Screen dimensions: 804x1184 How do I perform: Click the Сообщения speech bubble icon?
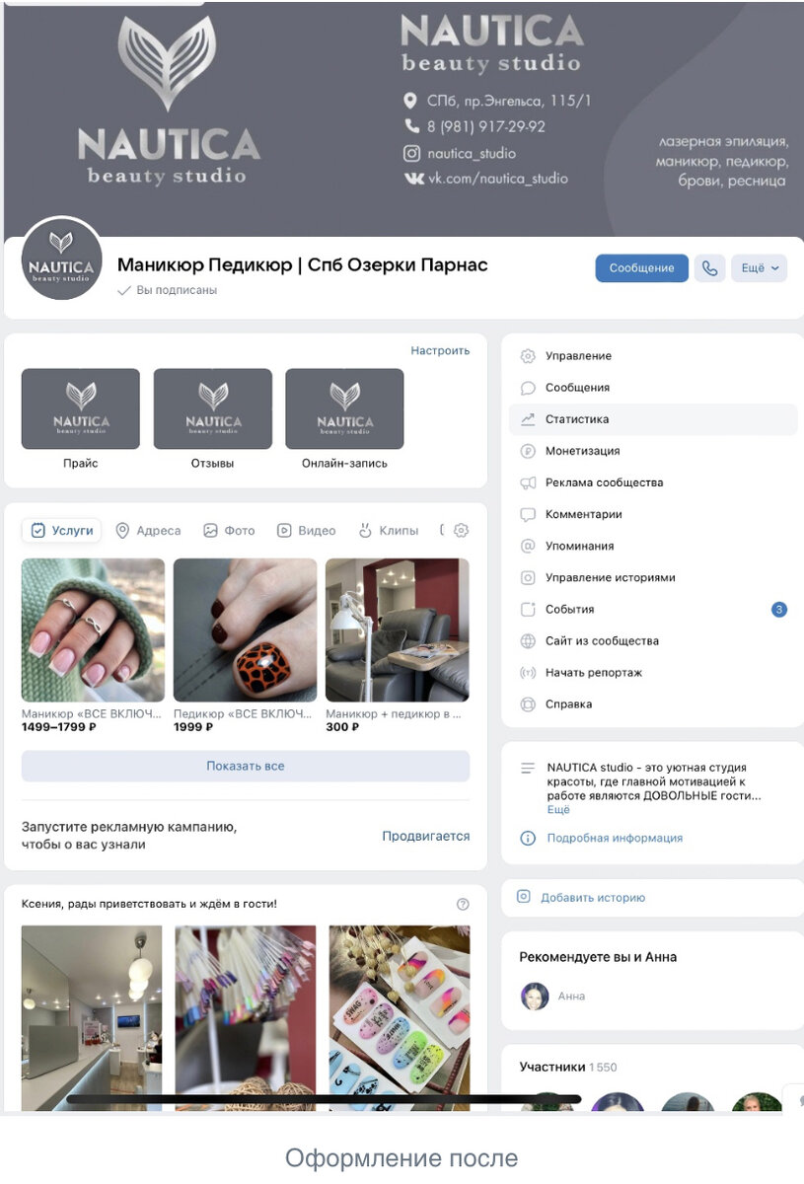528,388
